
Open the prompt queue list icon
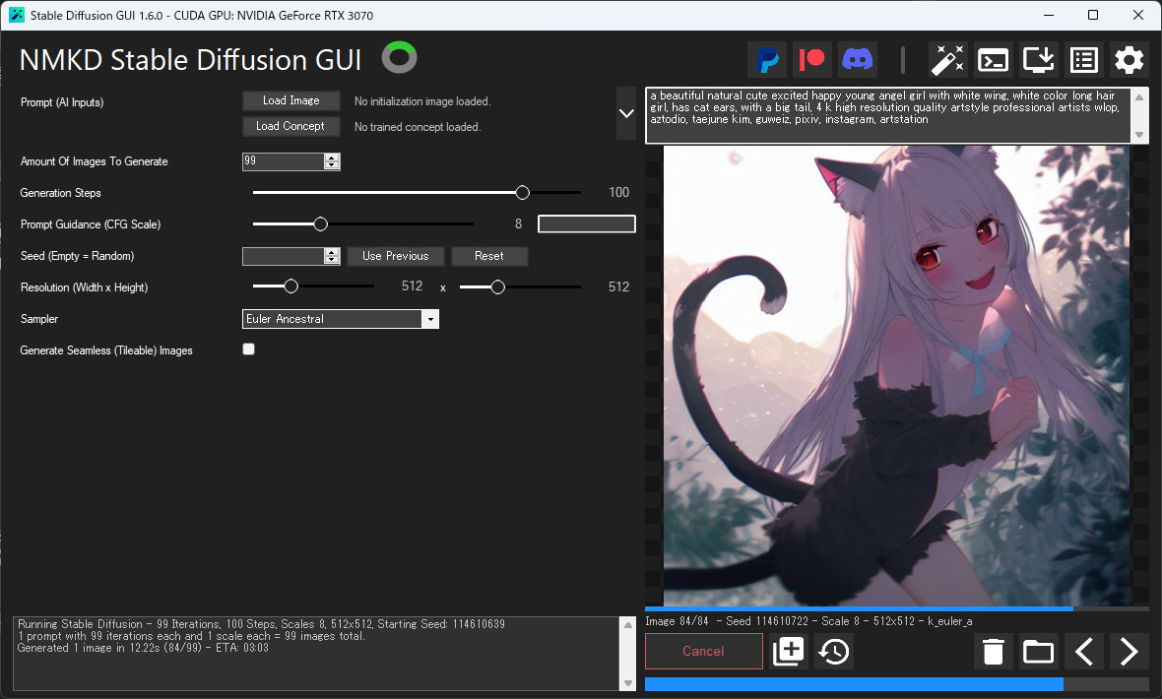(x=1083, y=59)
